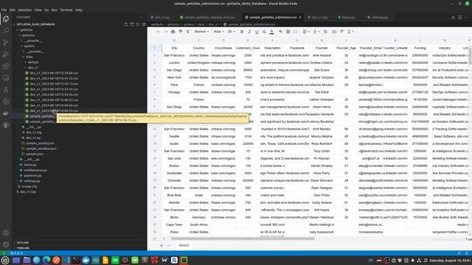Screen dimensions: 472x265
Task: Collapse the spiders folder in Explorer
Action: [29, 46]
